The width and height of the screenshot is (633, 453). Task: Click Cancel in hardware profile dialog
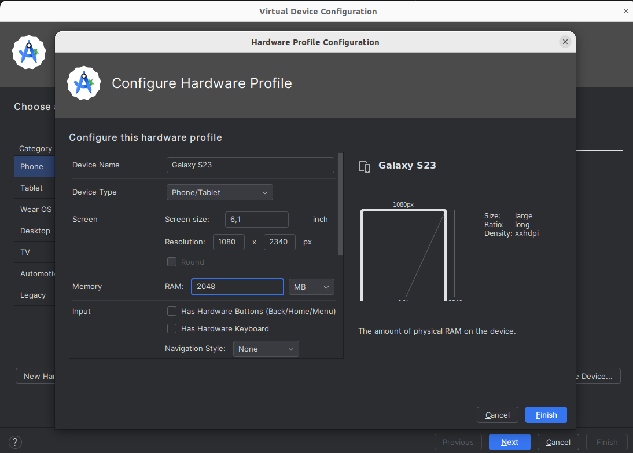[498, 415]
